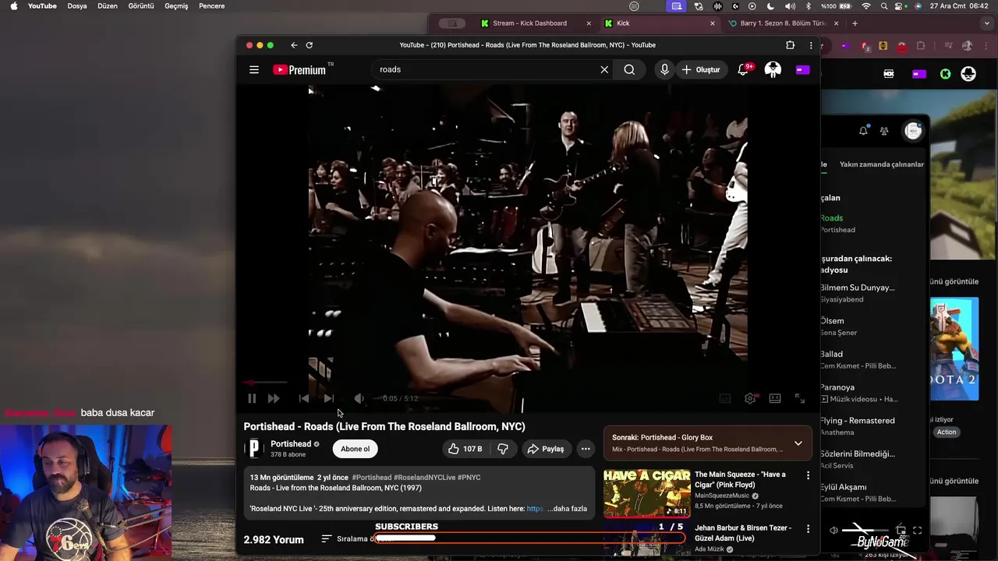Image resolution: width=998 pixels, height=561 pixels.
Task: Close the Barry 1. Sezon tab
Action: pyautogui.click(x=837, y=23)
